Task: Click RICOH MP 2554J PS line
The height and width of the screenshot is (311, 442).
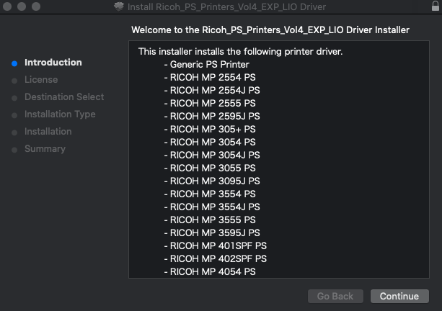Action: [x=212, y=90]
